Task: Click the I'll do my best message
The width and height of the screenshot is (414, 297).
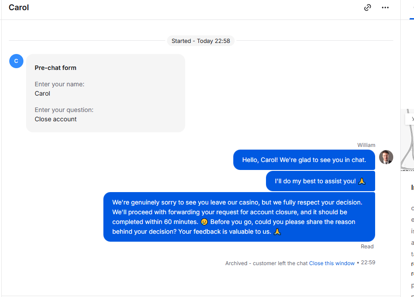Action: [320, 181]
